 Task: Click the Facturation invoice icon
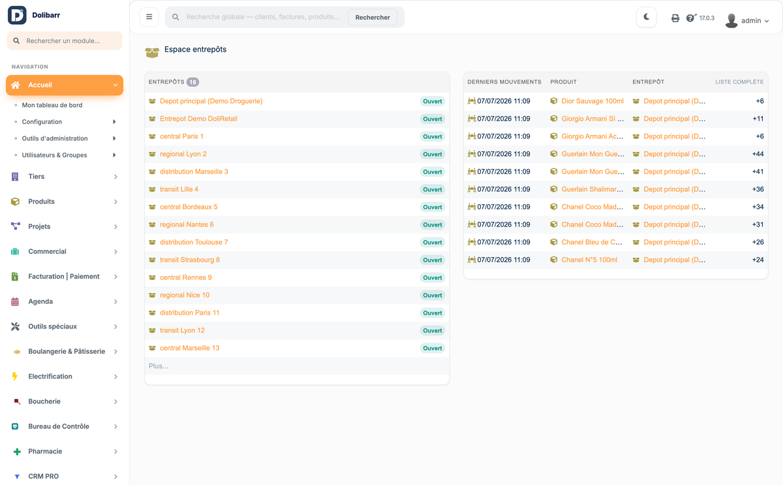[15, 277]
